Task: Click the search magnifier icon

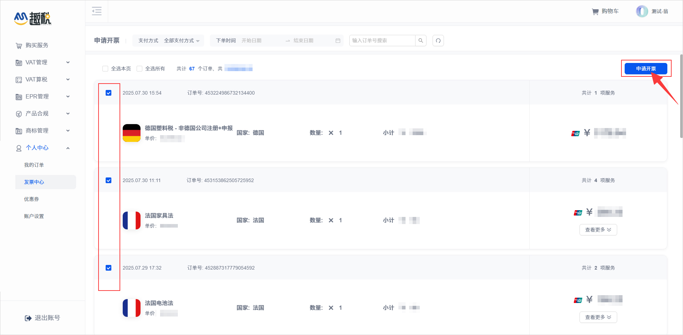Action: (x=421, y=41)
